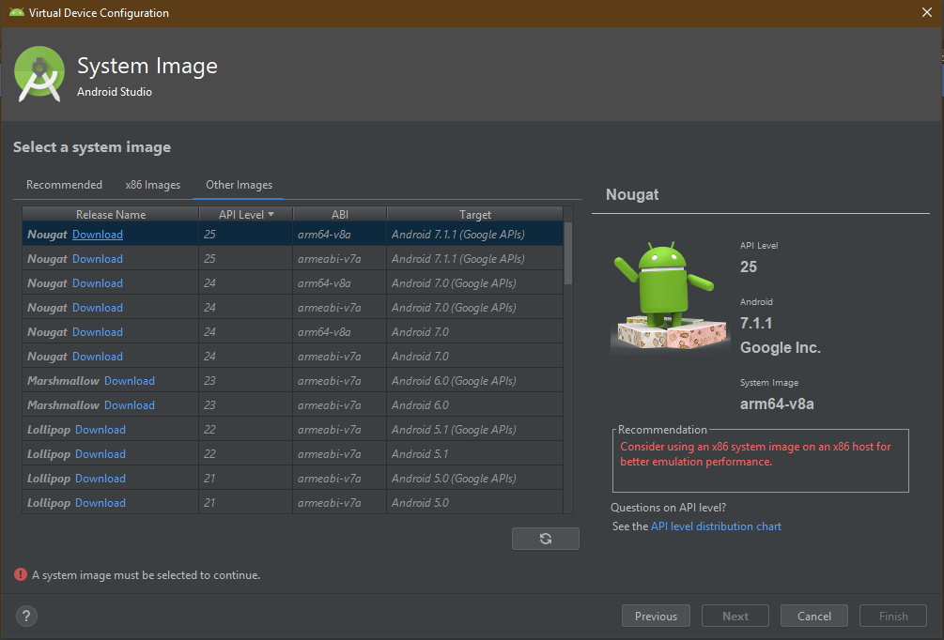Screen dimensions: 944x640
Task: Switch to the x86 Images tab
Action: (x=152, y=185)
